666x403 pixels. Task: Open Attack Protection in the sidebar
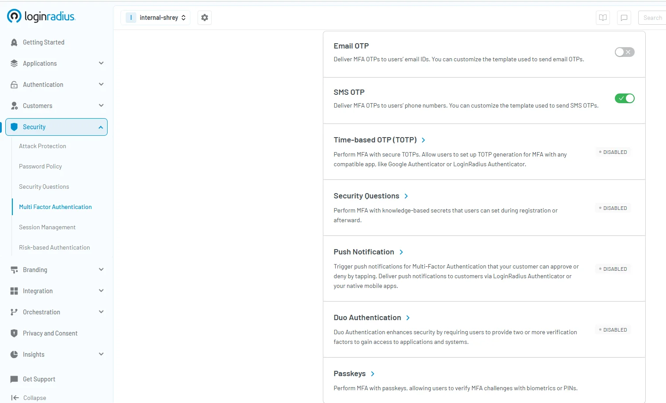[x=42, y=146]
